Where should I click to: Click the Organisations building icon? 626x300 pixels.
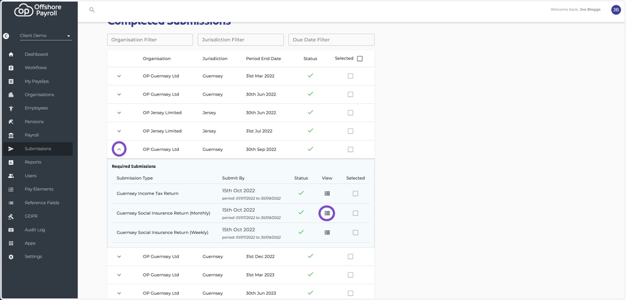tap(11, 95)
